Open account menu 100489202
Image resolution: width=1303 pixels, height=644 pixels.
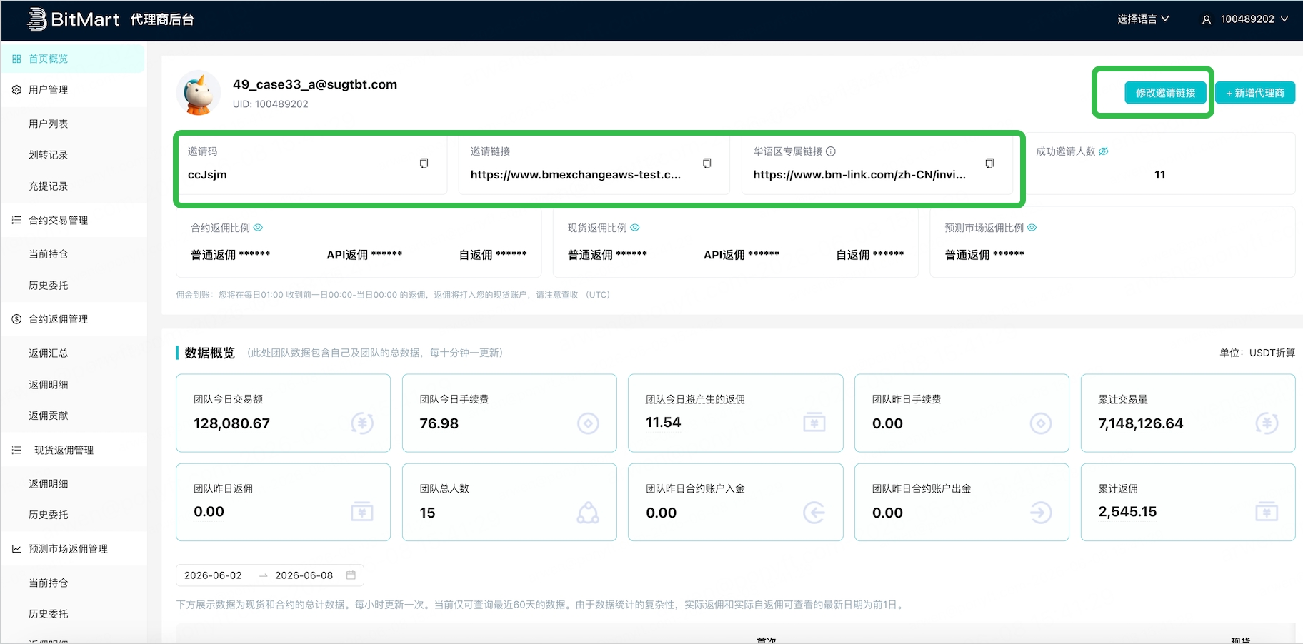click(1254, 19)
